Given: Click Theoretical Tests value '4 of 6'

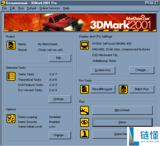Looking at the screenshot, I should point(53,80).
